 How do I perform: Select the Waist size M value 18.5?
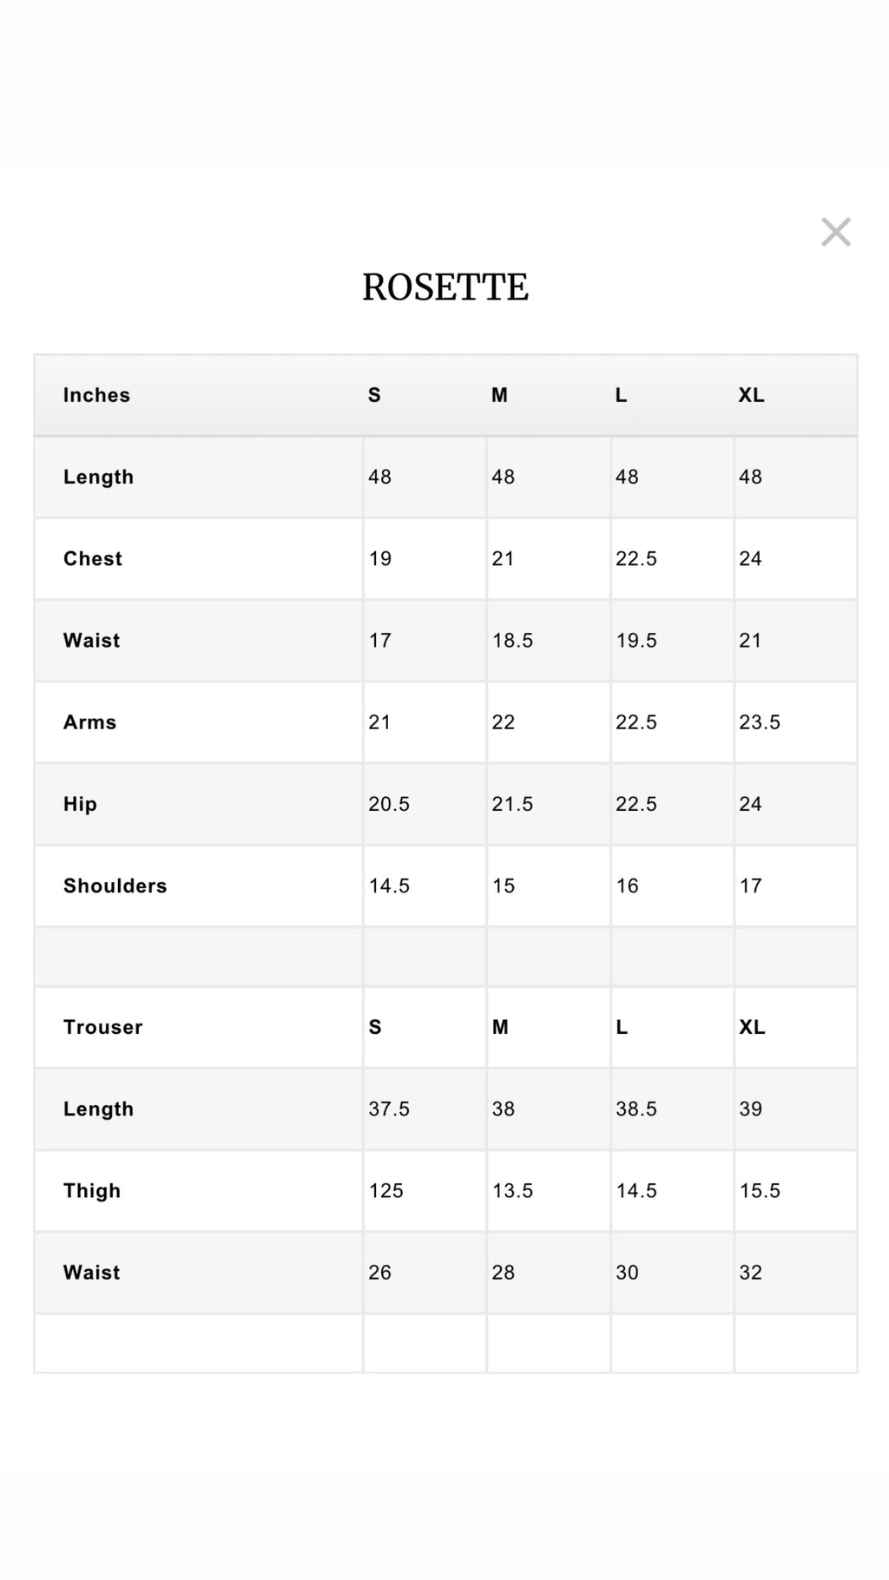click(x=512, y=641)
